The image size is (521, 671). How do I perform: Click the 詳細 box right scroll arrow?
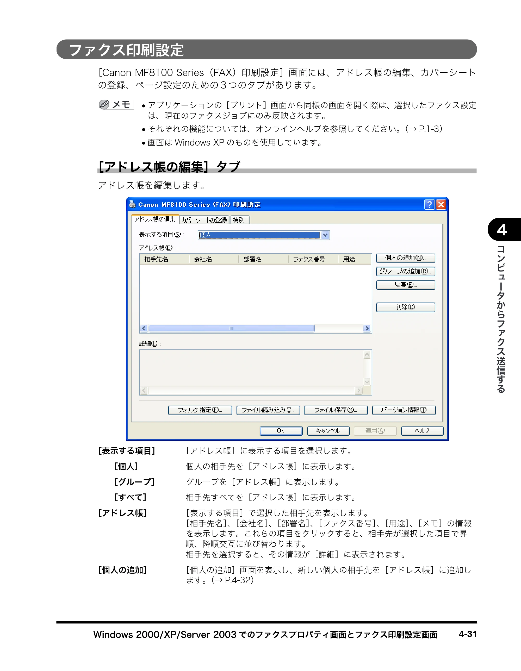pos(358,391)
